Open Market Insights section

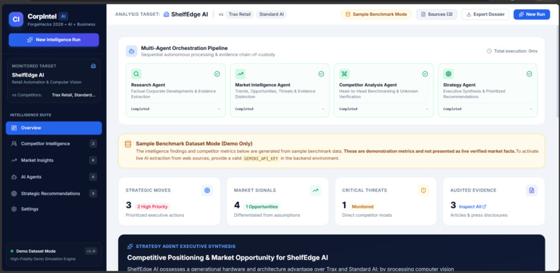point(53,160)
